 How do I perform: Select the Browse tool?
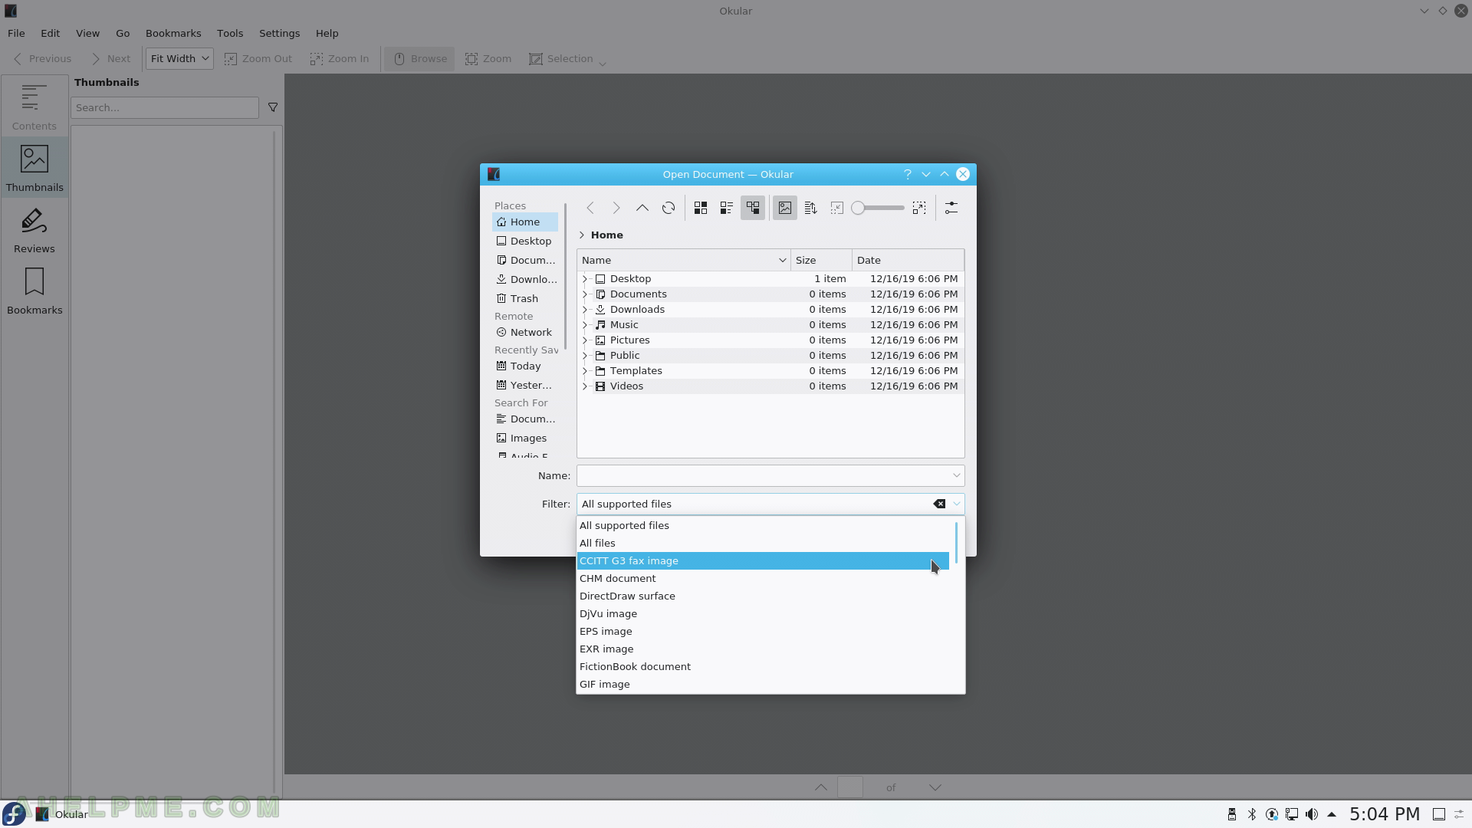pyautogui.click(x=419, y=58)
